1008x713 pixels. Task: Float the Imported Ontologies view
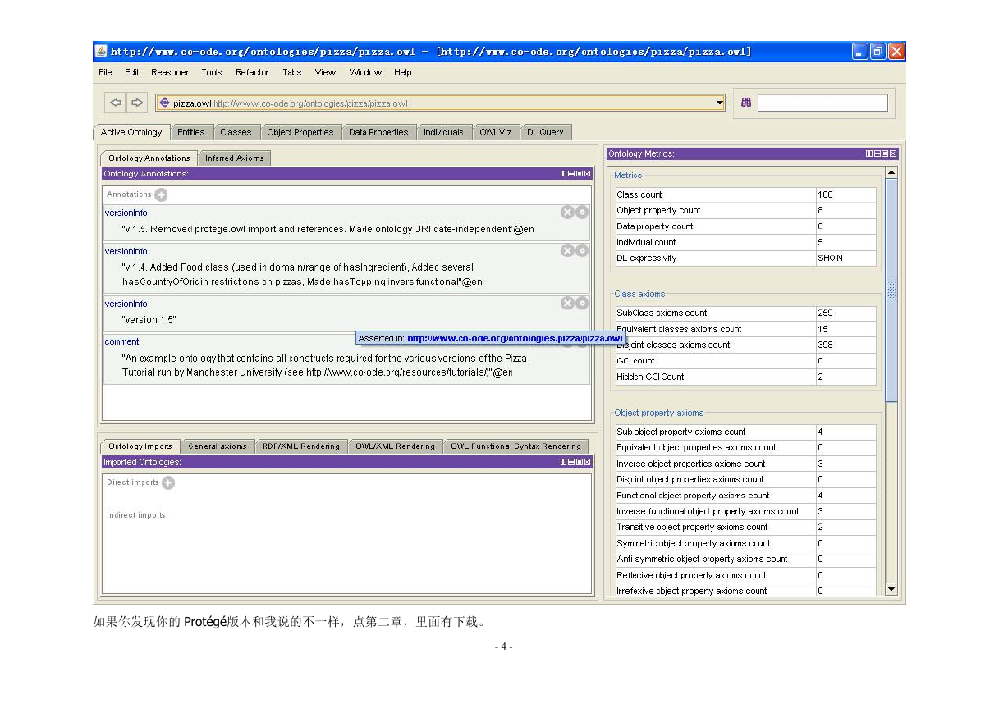tap(579, 462)
